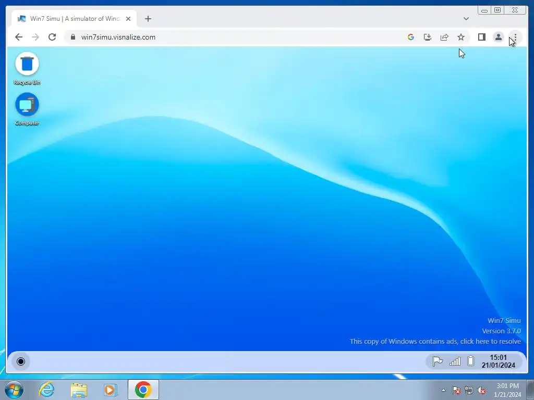Viewport: 534px width, 400px height.
Task: Share this page icon
Action: pyautogui.click(x=444, y=37)
